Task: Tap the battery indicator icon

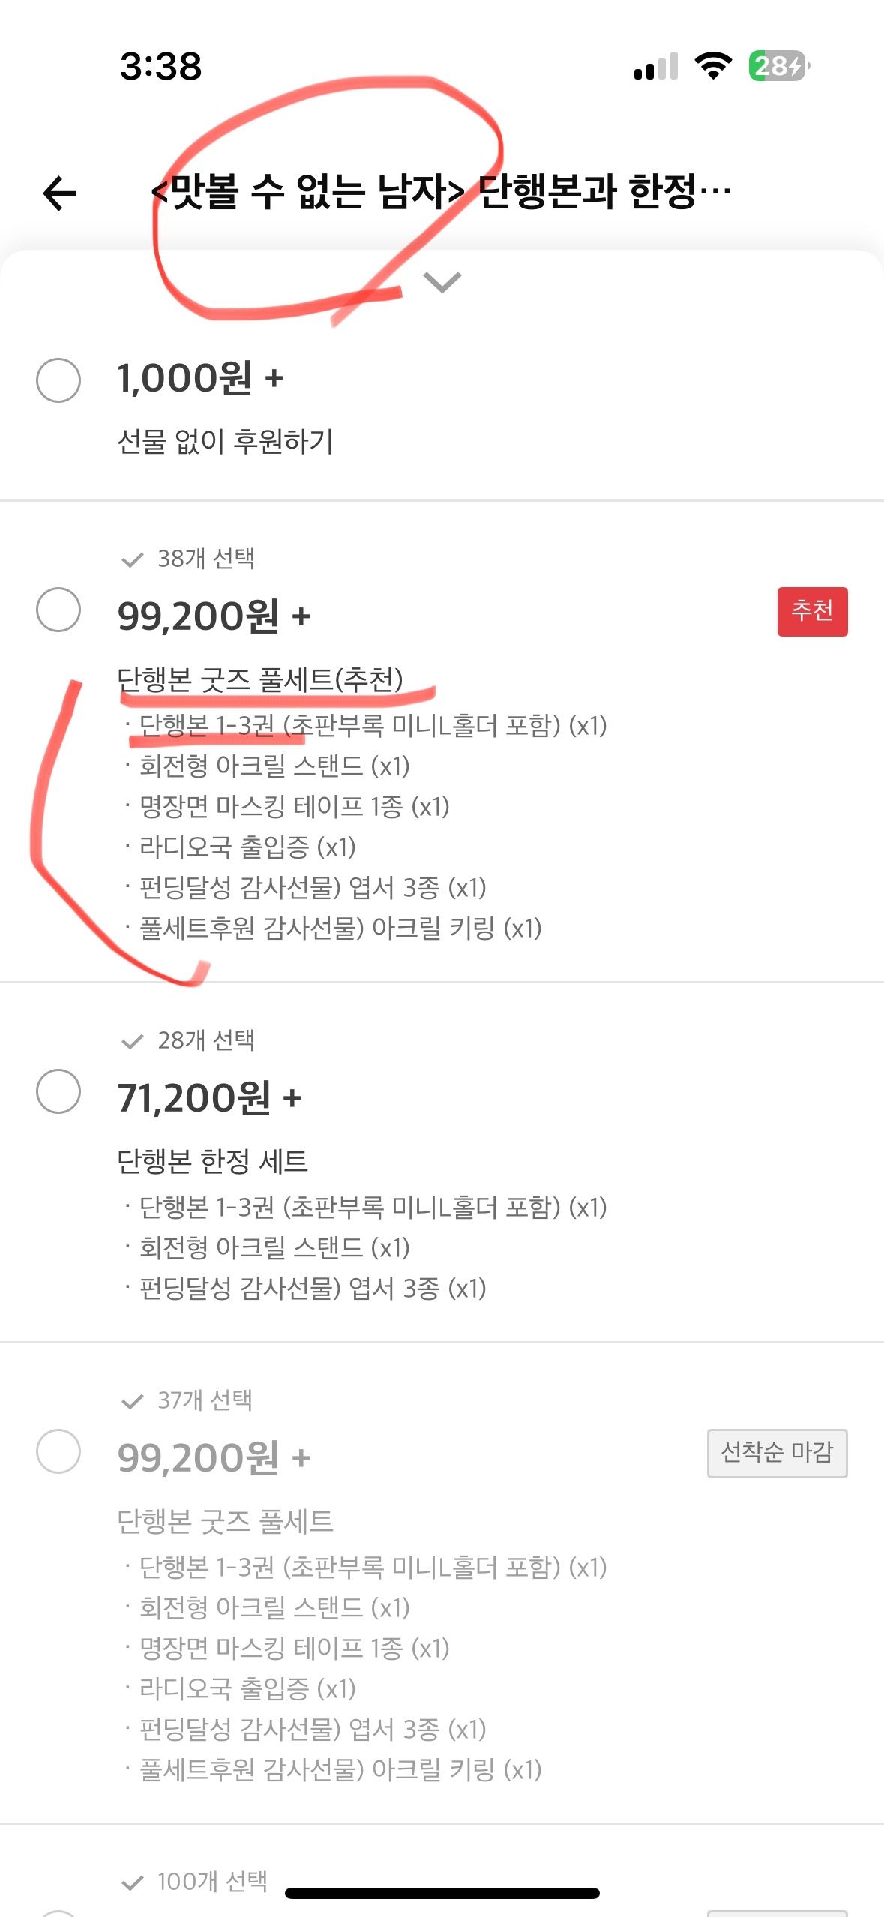Action: click(779, 66)
